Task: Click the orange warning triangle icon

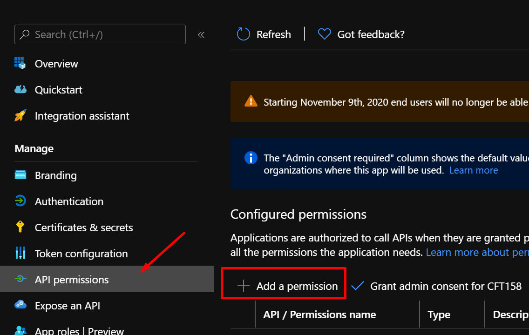Action: coord(251,101)
